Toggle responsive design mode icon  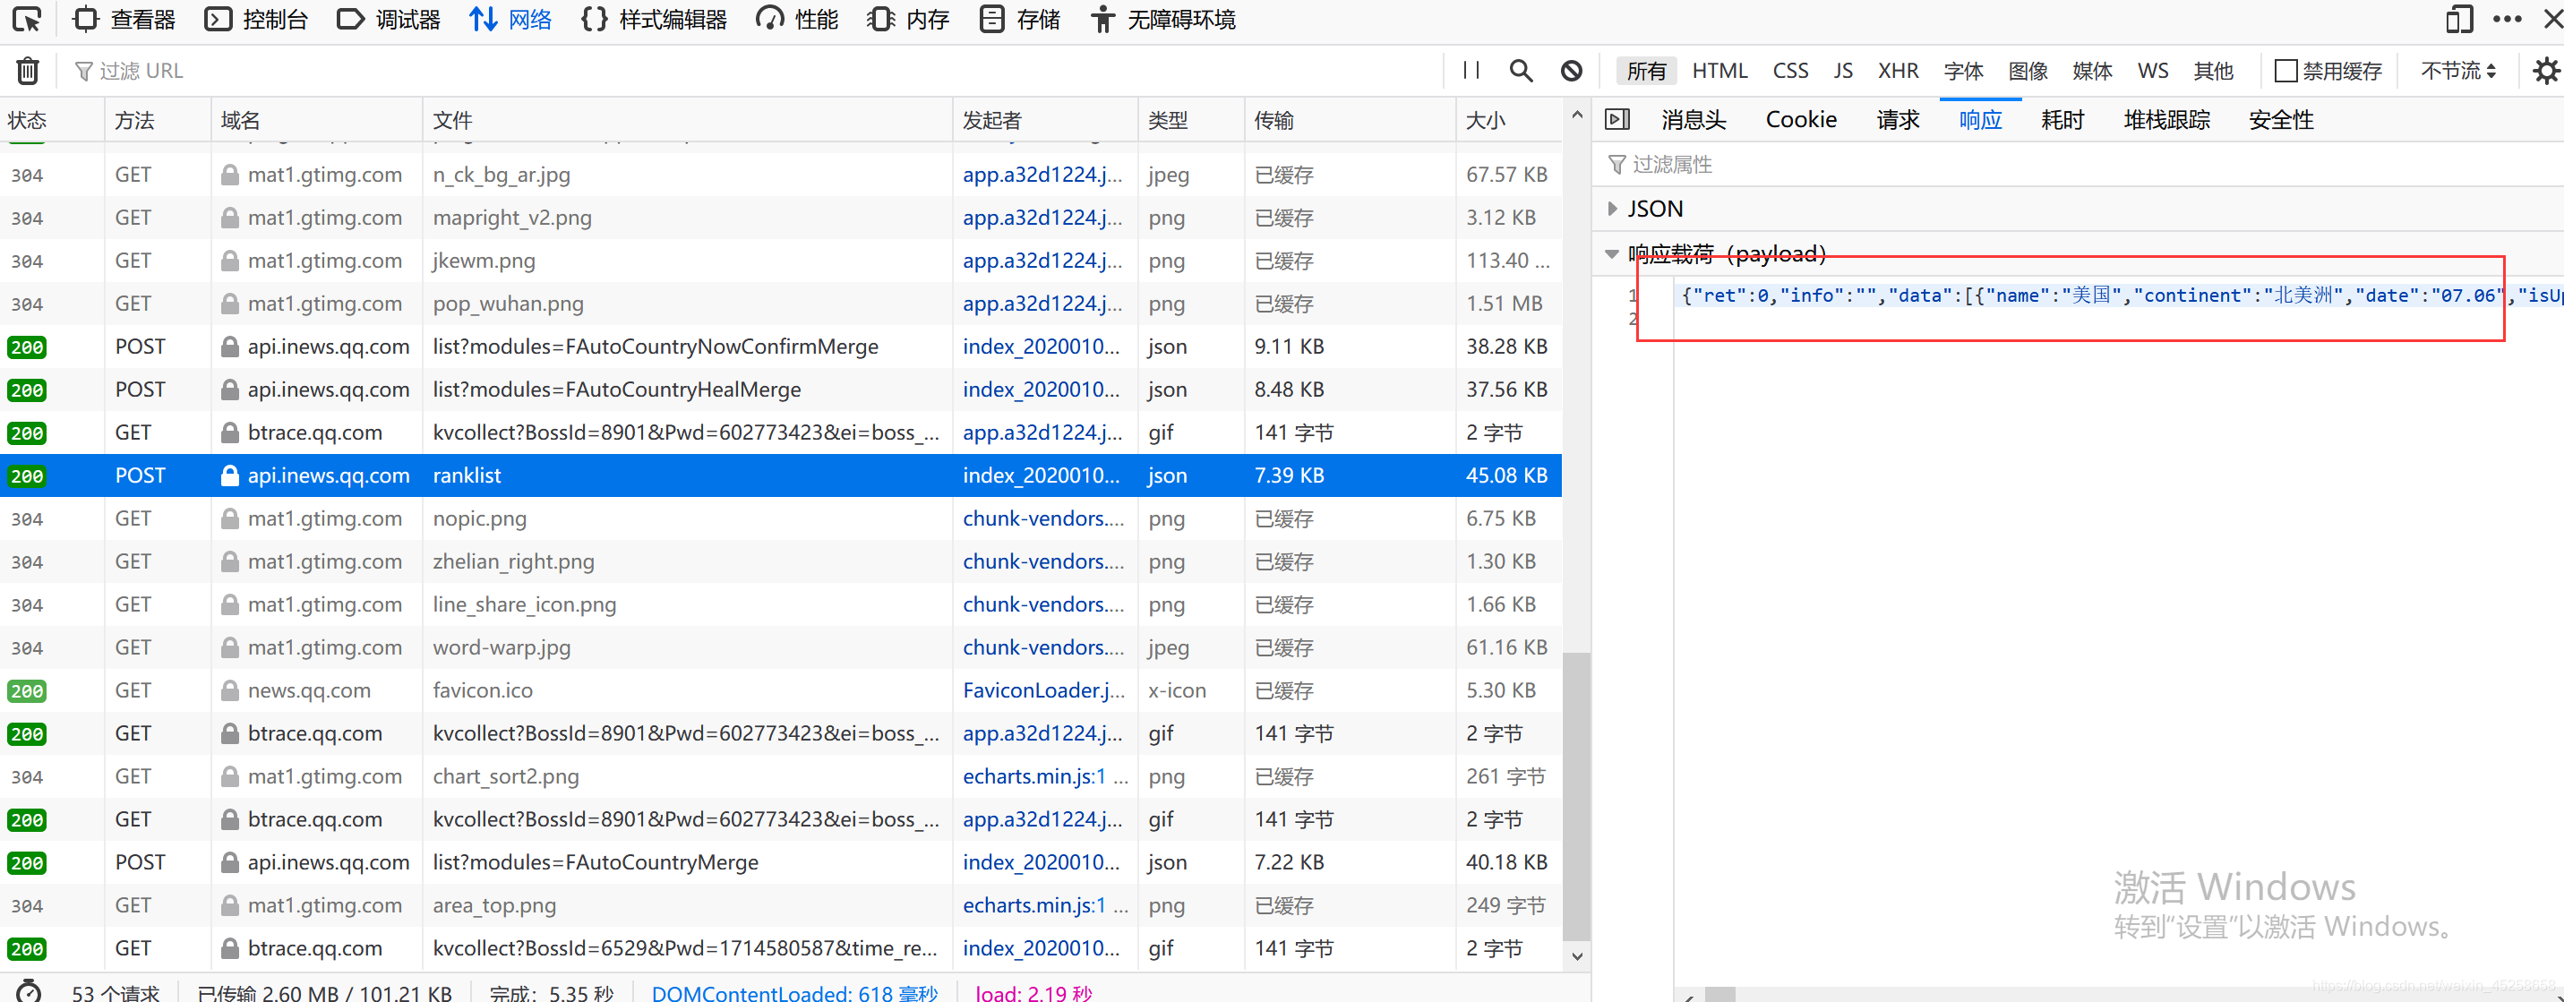click(2458, 19)
